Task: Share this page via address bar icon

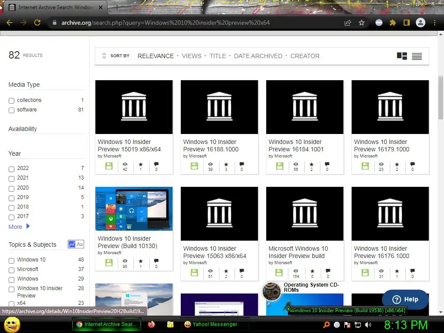Action: coord(348,23)
